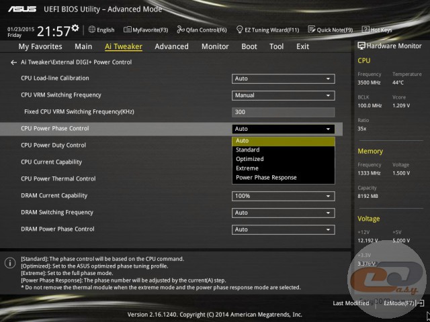Open CPU Load-line Calibration dropdown
The image size is (430, 322).
(284, 78)
